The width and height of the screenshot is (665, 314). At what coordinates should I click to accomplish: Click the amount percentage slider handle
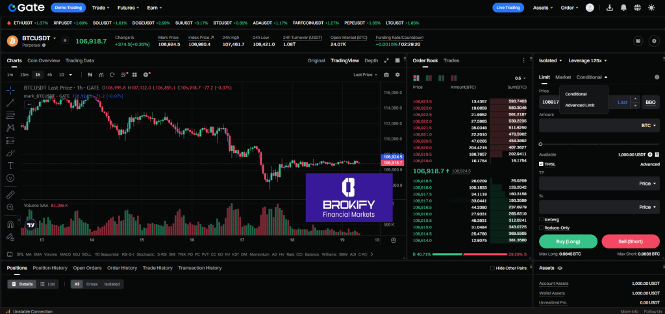click(541, 145)
